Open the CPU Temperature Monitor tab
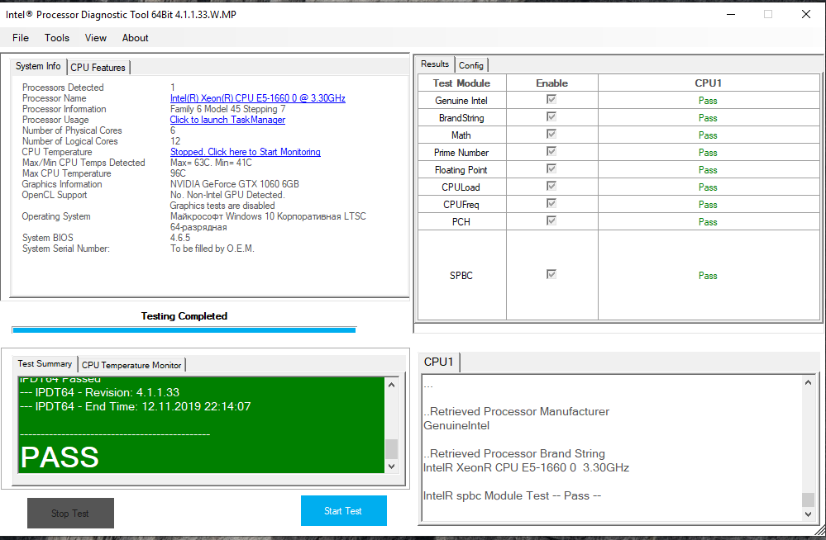 (131, 365)
